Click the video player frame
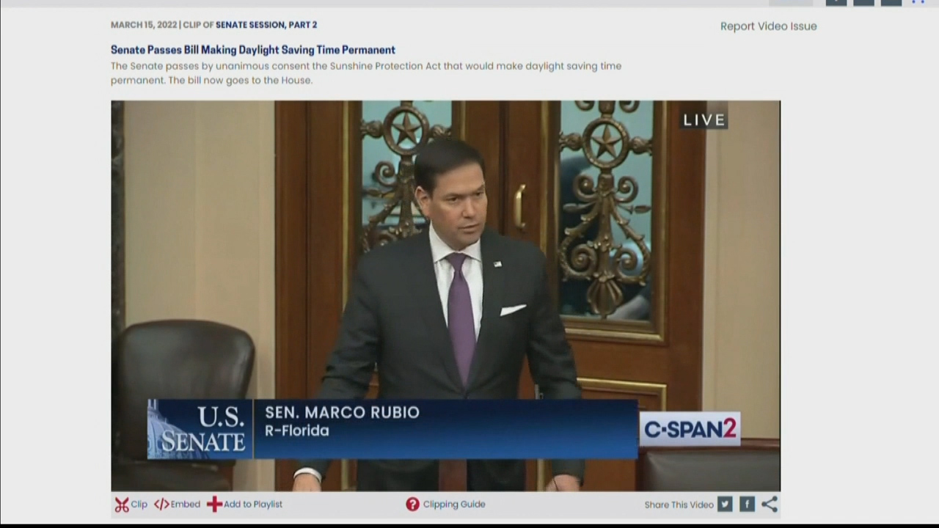This screenshot has width=939, height=528. [445, 296]
